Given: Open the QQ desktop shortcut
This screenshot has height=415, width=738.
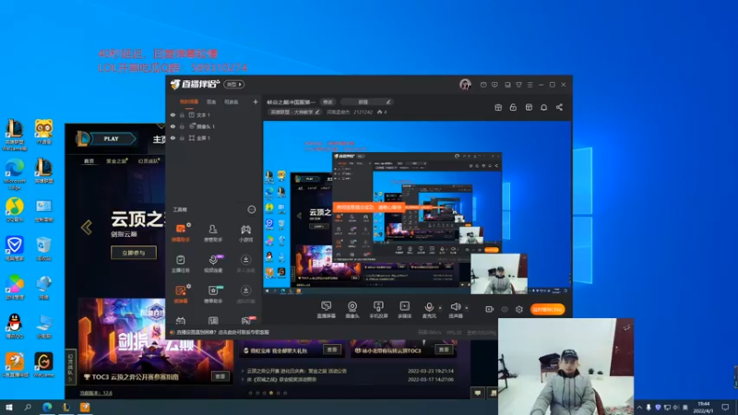Looking at the screenshot, I should (x=15, y=326).
